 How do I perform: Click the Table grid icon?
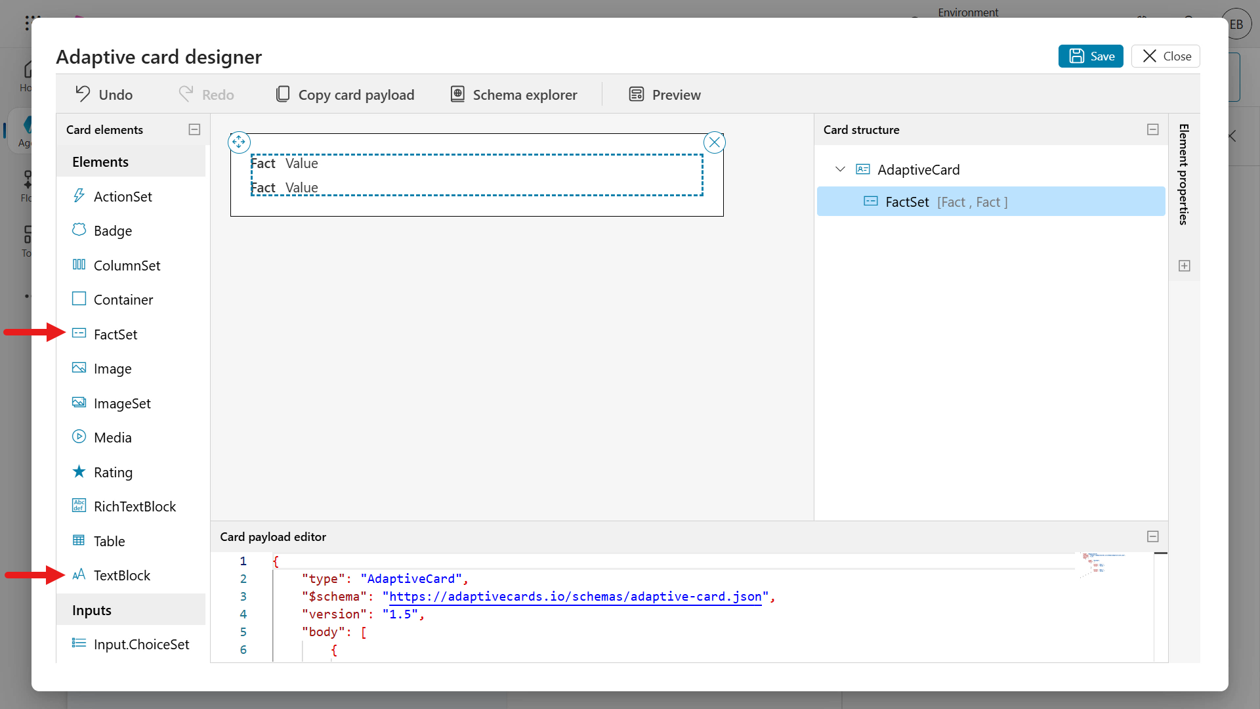[x=79, y=540]
